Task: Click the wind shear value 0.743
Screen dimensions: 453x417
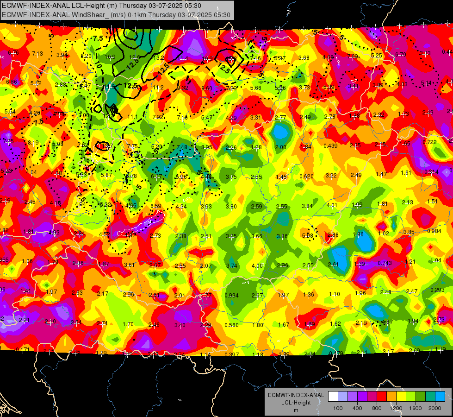Action: [385, 263]
